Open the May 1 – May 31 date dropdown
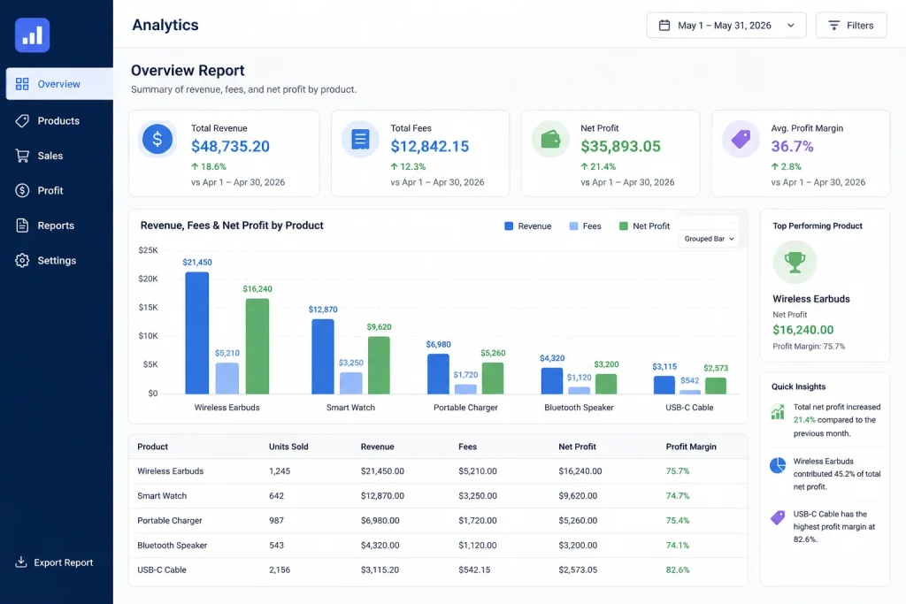The width and height of the screenshot is (906, 604). coord(726,26)
